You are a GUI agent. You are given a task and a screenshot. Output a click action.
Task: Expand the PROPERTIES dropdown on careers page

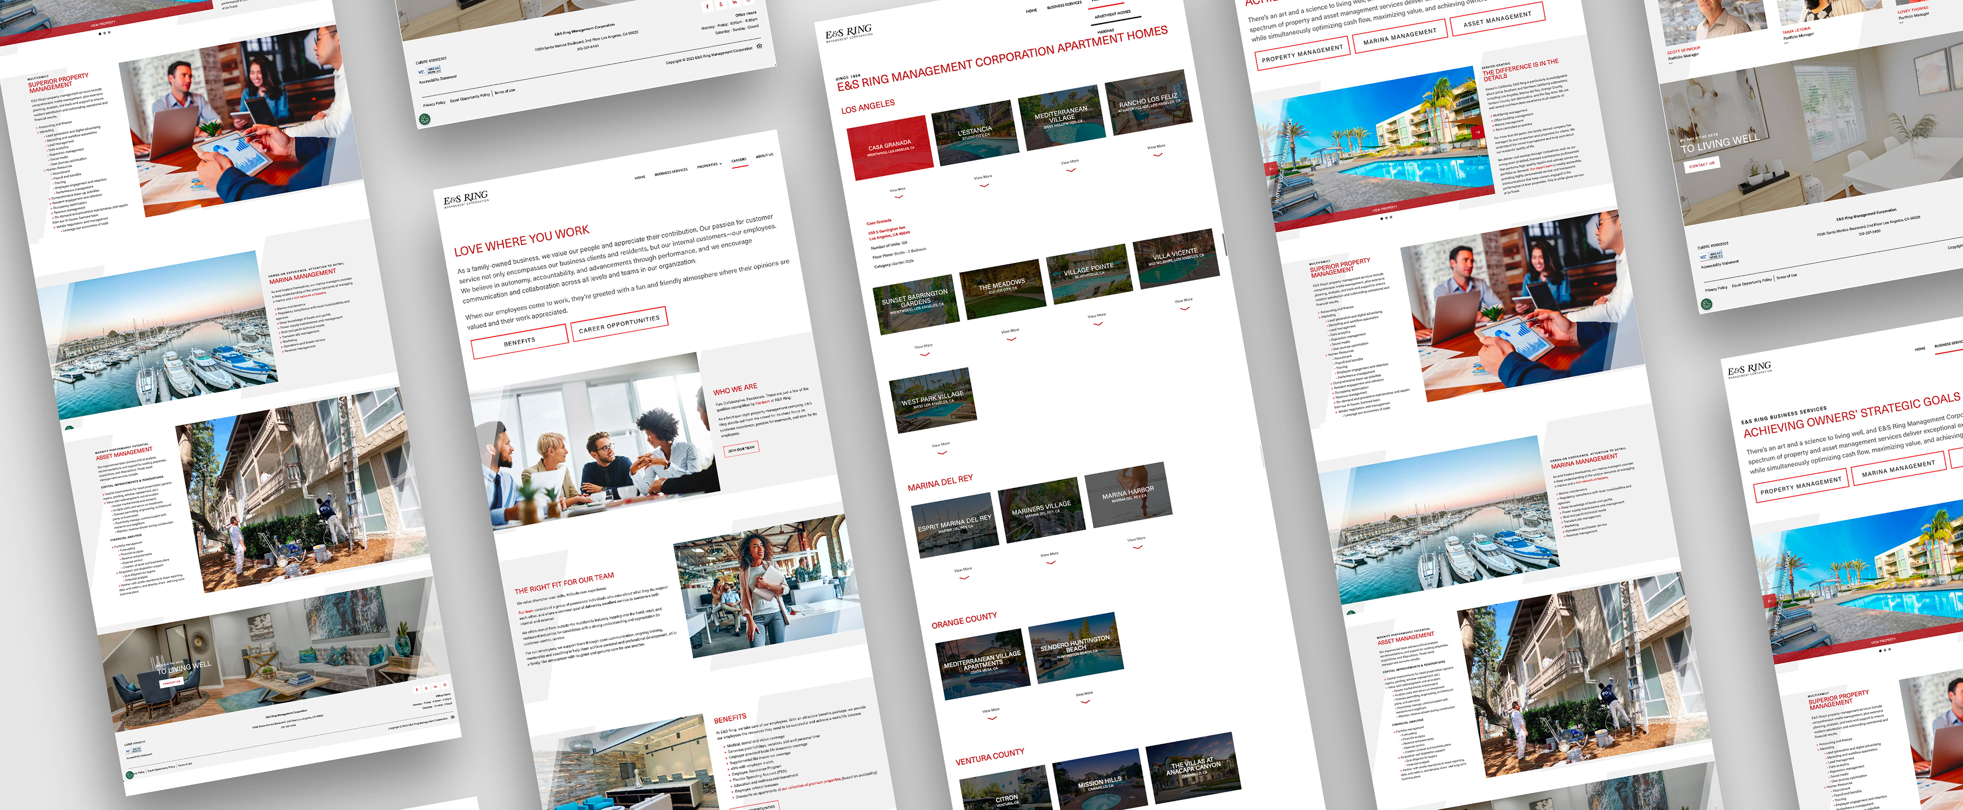click(710, 165)
